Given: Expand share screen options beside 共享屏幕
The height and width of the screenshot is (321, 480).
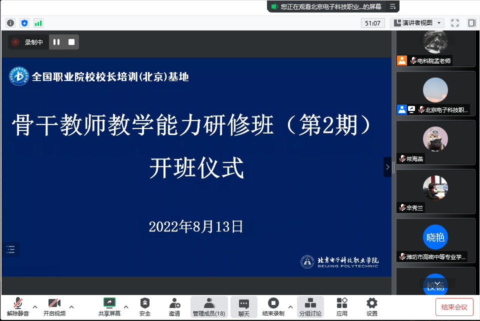Looking at the screenshot, I should [x=126, y=306].
